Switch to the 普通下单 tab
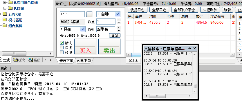Screen dimensions: 242x110 (66, 61)
